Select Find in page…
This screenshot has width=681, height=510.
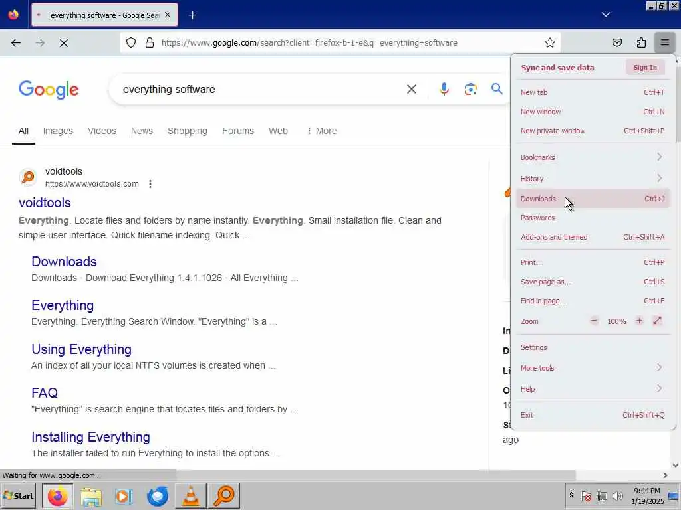593,301
